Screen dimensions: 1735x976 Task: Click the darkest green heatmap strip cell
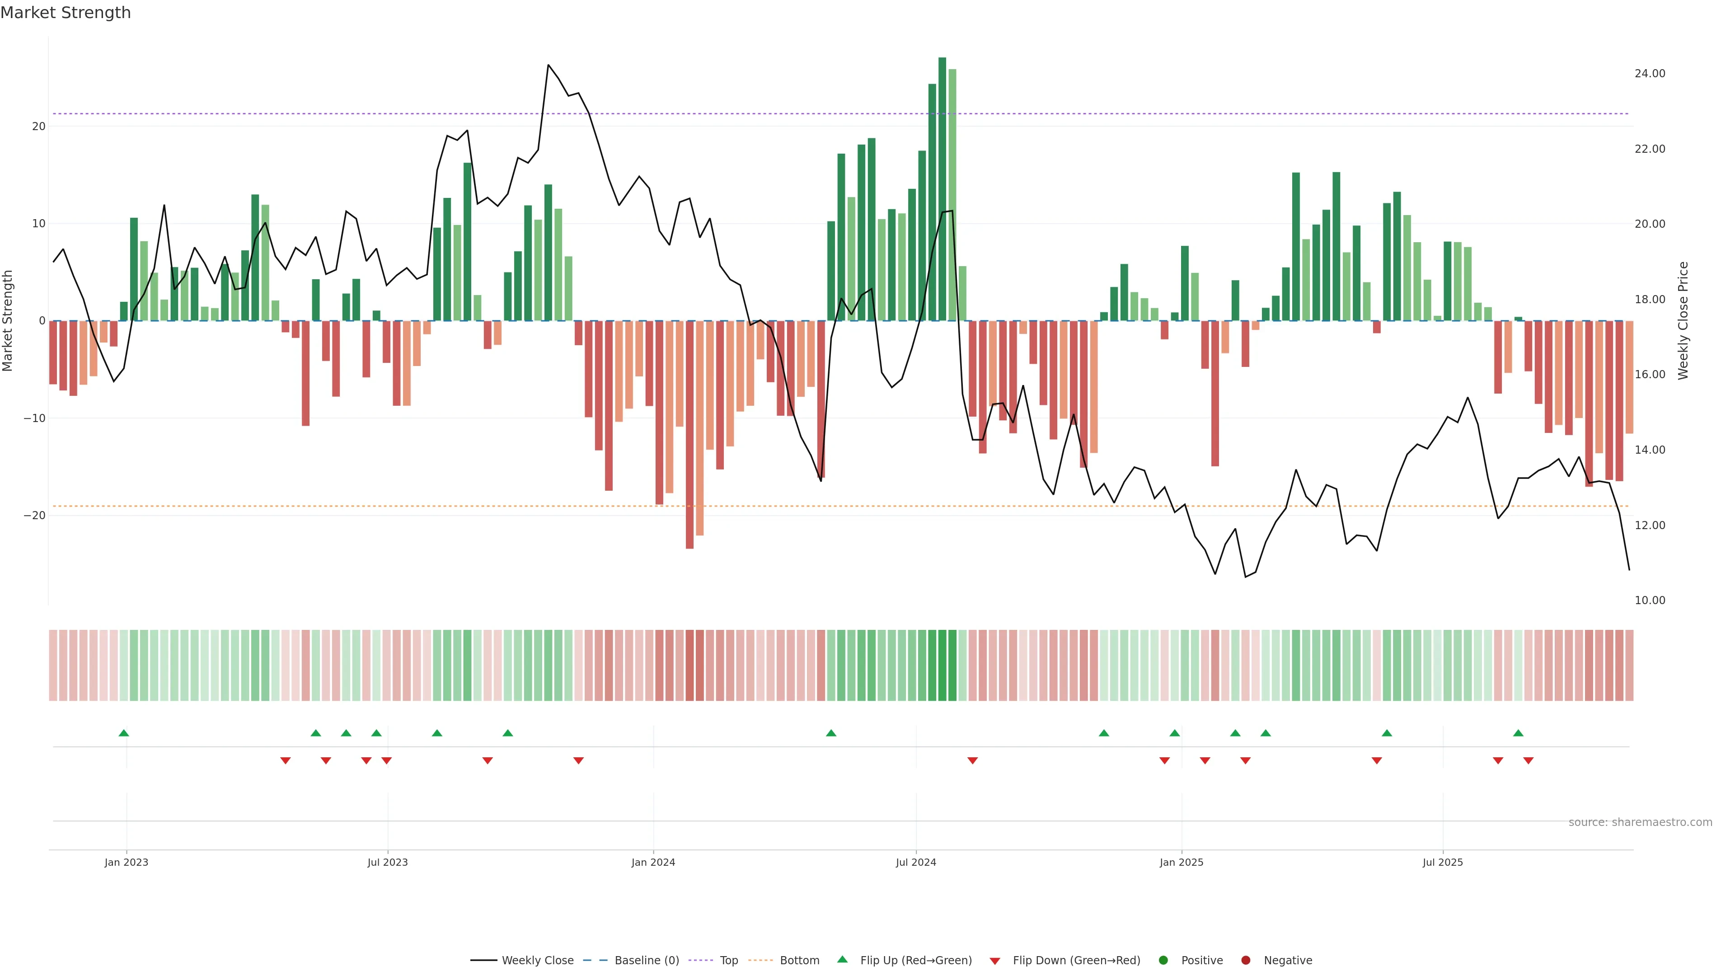click(942, 666)
